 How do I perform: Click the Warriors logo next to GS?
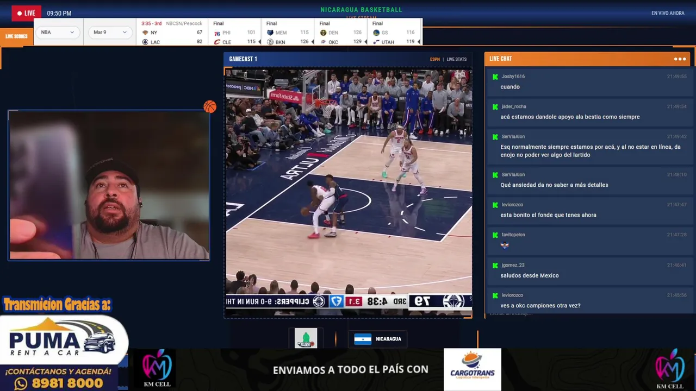click(x=376, y=33)
